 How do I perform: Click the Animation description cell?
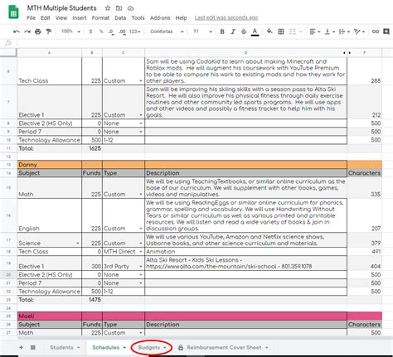click(245, 252)
